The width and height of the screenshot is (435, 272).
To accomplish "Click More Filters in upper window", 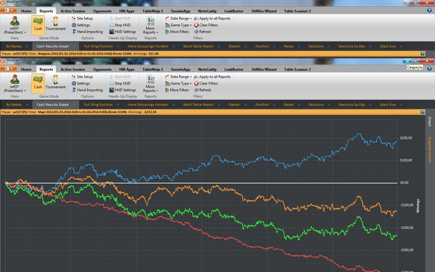I will (x=176, y=32).
